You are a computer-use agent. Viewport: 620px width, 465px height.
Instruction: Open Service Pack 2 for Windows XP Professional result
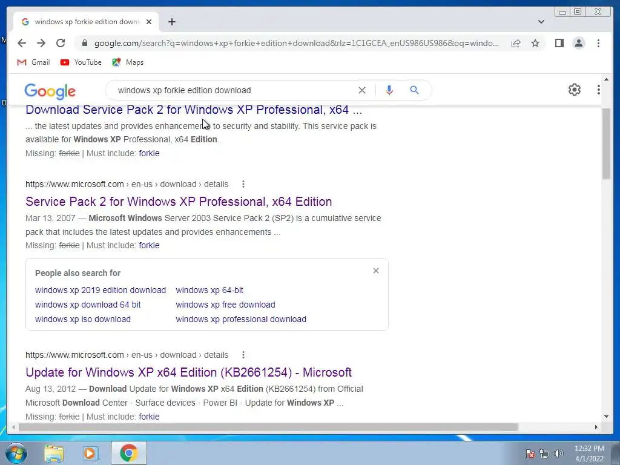(x=179, y=202)
